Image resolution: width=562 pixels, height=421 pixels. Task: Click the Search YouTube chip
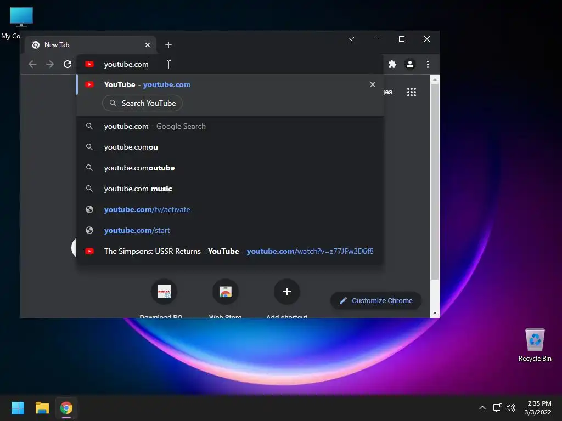coord(142,103)
